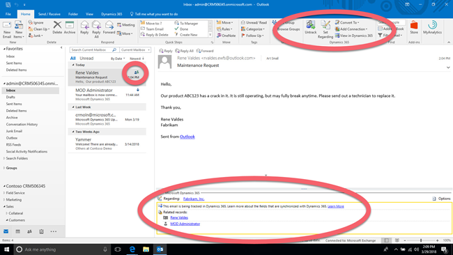The width and height of the screenshot is (453, 255).
Task: Open the MOD Administrator related record link
Action: tap(185, 224)
